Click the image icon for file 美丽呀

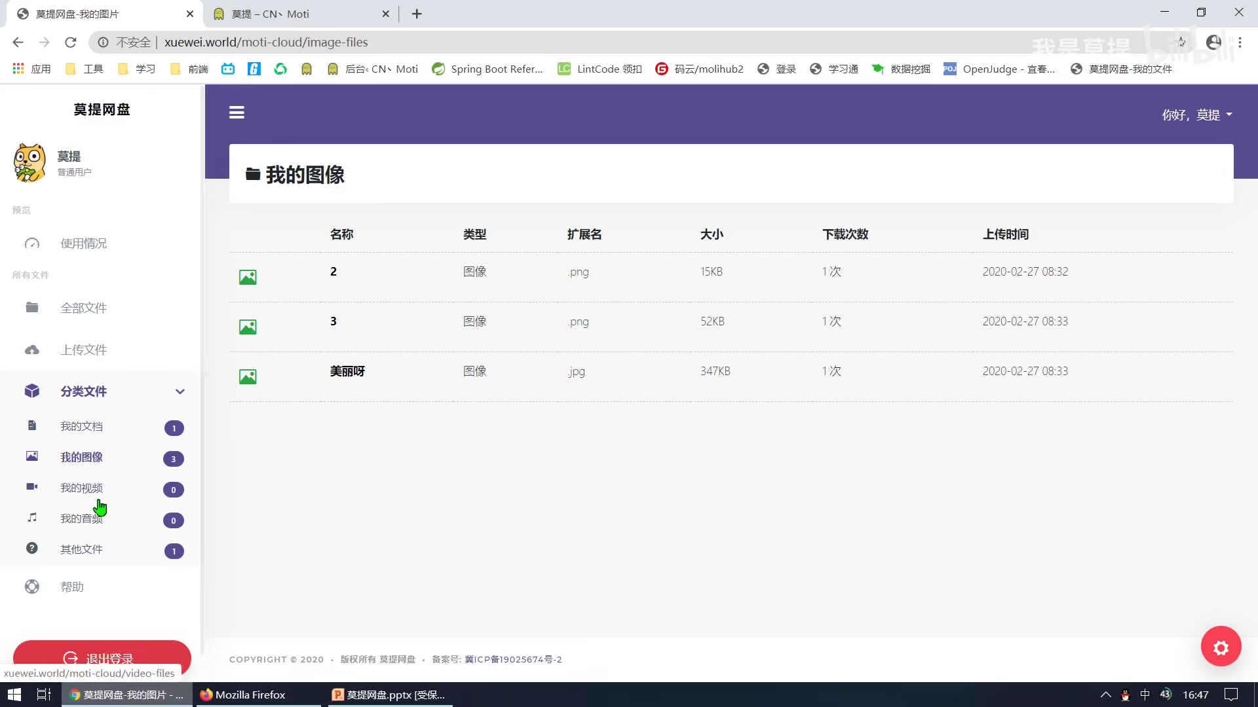point(248,376)
